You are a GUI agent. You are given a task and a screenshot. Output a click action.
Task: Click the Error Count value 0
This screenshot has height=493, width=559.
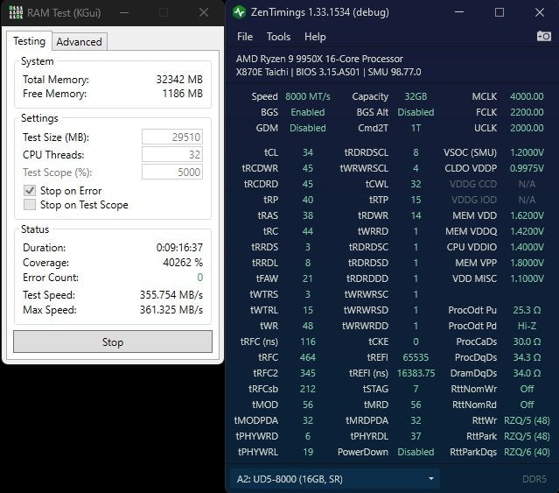click(200, 278)
